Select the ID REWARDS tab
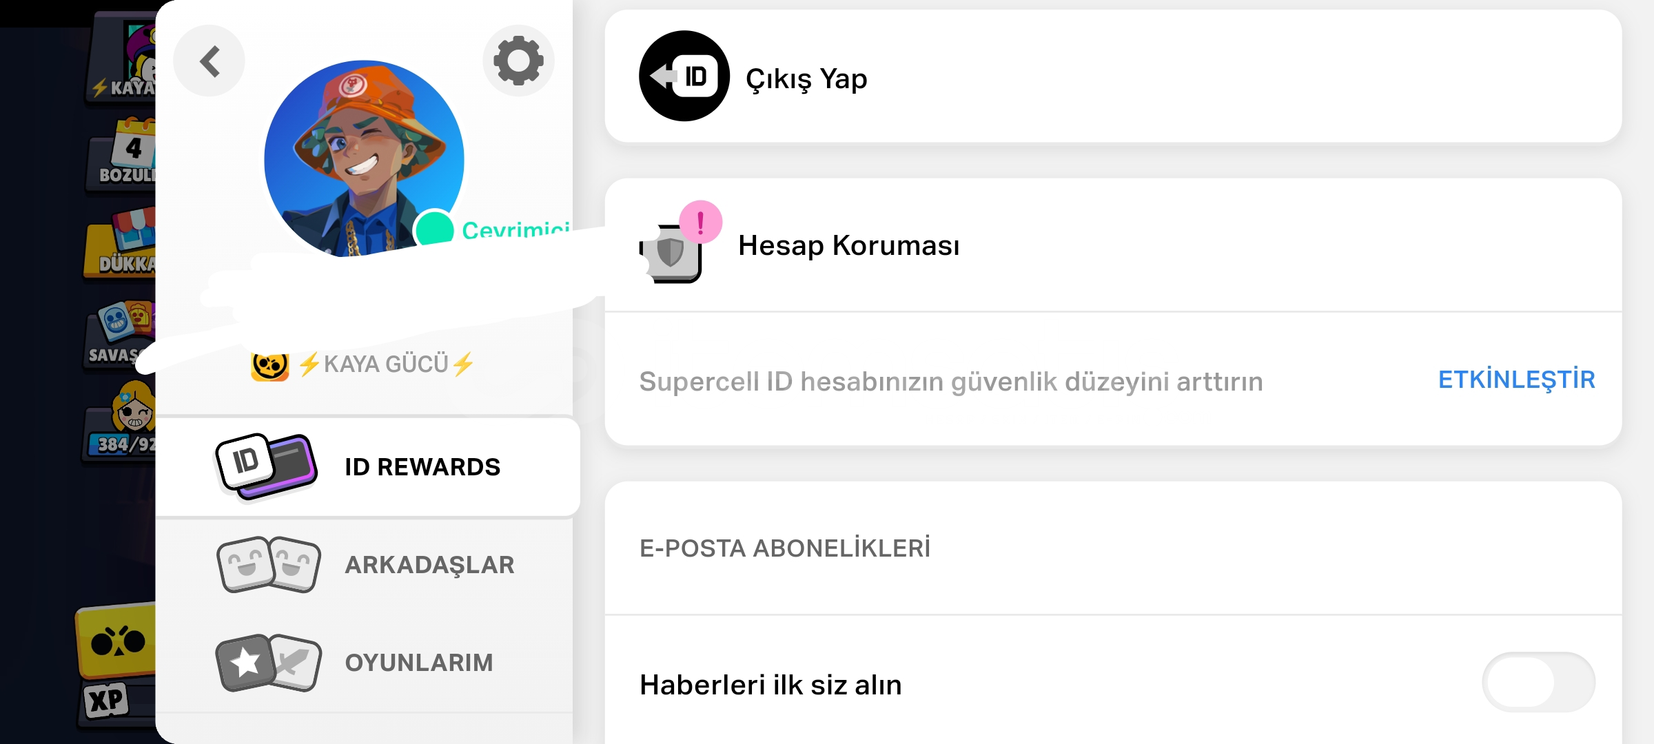 (x=368, y=466)
